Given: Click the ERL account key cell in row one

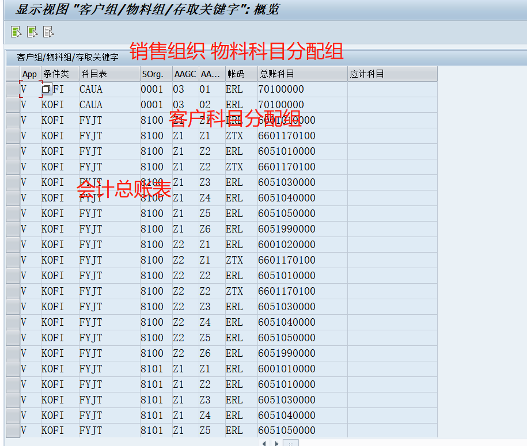Looking at the screenshot, I should click(234, 89).
